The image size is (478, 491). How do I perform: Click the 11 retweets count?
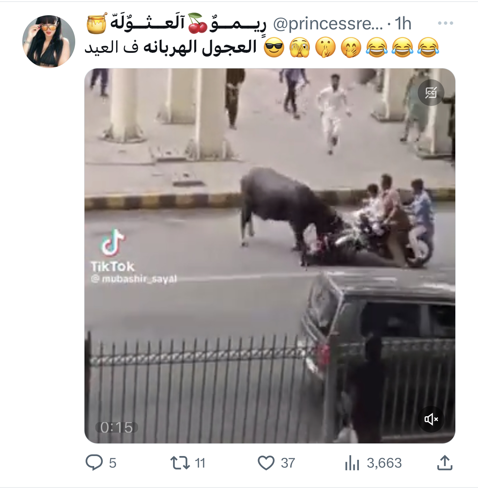click(x=200, y=463)
